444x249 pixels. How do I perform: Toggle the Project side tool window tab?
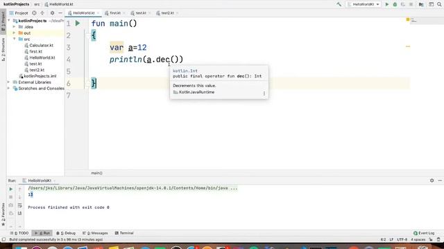(3, 21)
